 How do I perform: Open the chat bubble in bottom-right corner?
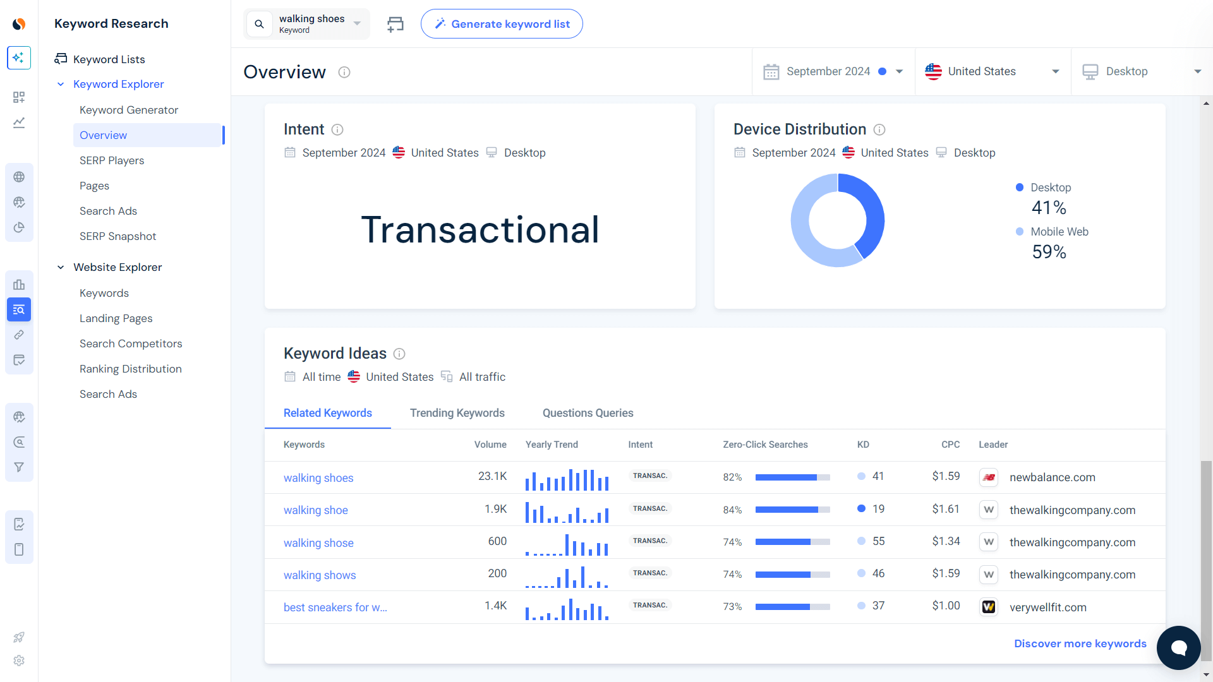click(x=1178, y=648)
